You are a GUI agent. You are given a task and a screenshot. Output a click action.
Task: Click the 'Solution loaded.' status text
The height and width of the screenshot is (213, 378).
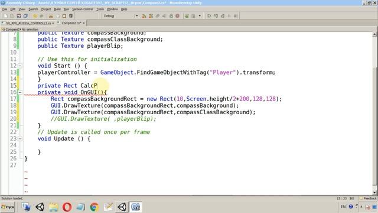12,199
